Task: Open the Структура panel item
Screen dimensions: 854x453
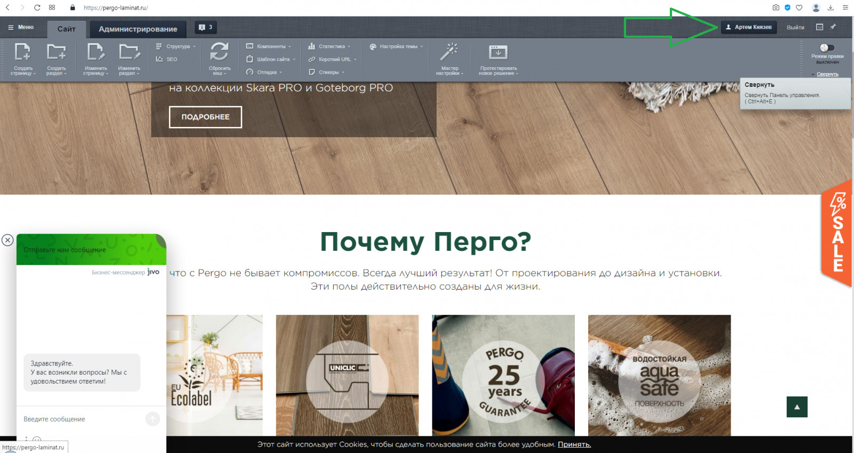Action: tap(176, 46)
